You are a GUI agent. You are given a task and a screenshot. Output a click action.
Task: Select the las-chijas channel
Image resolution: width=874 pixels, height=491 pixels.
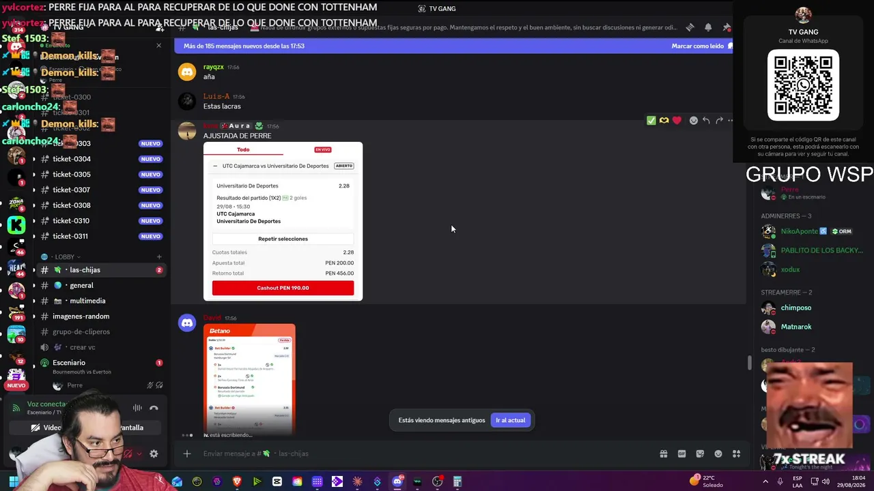tap(101, 270)
